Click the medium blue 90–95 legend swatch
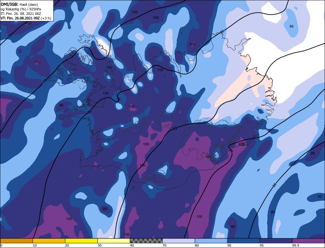325x248 pixels. coord(243,241)
